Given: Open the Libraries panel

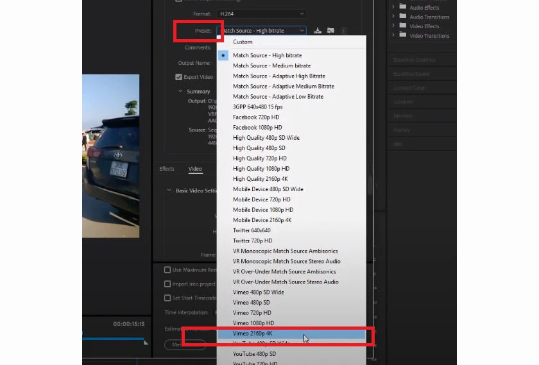Looking at the screenshot, I should (x=403, y=102).
